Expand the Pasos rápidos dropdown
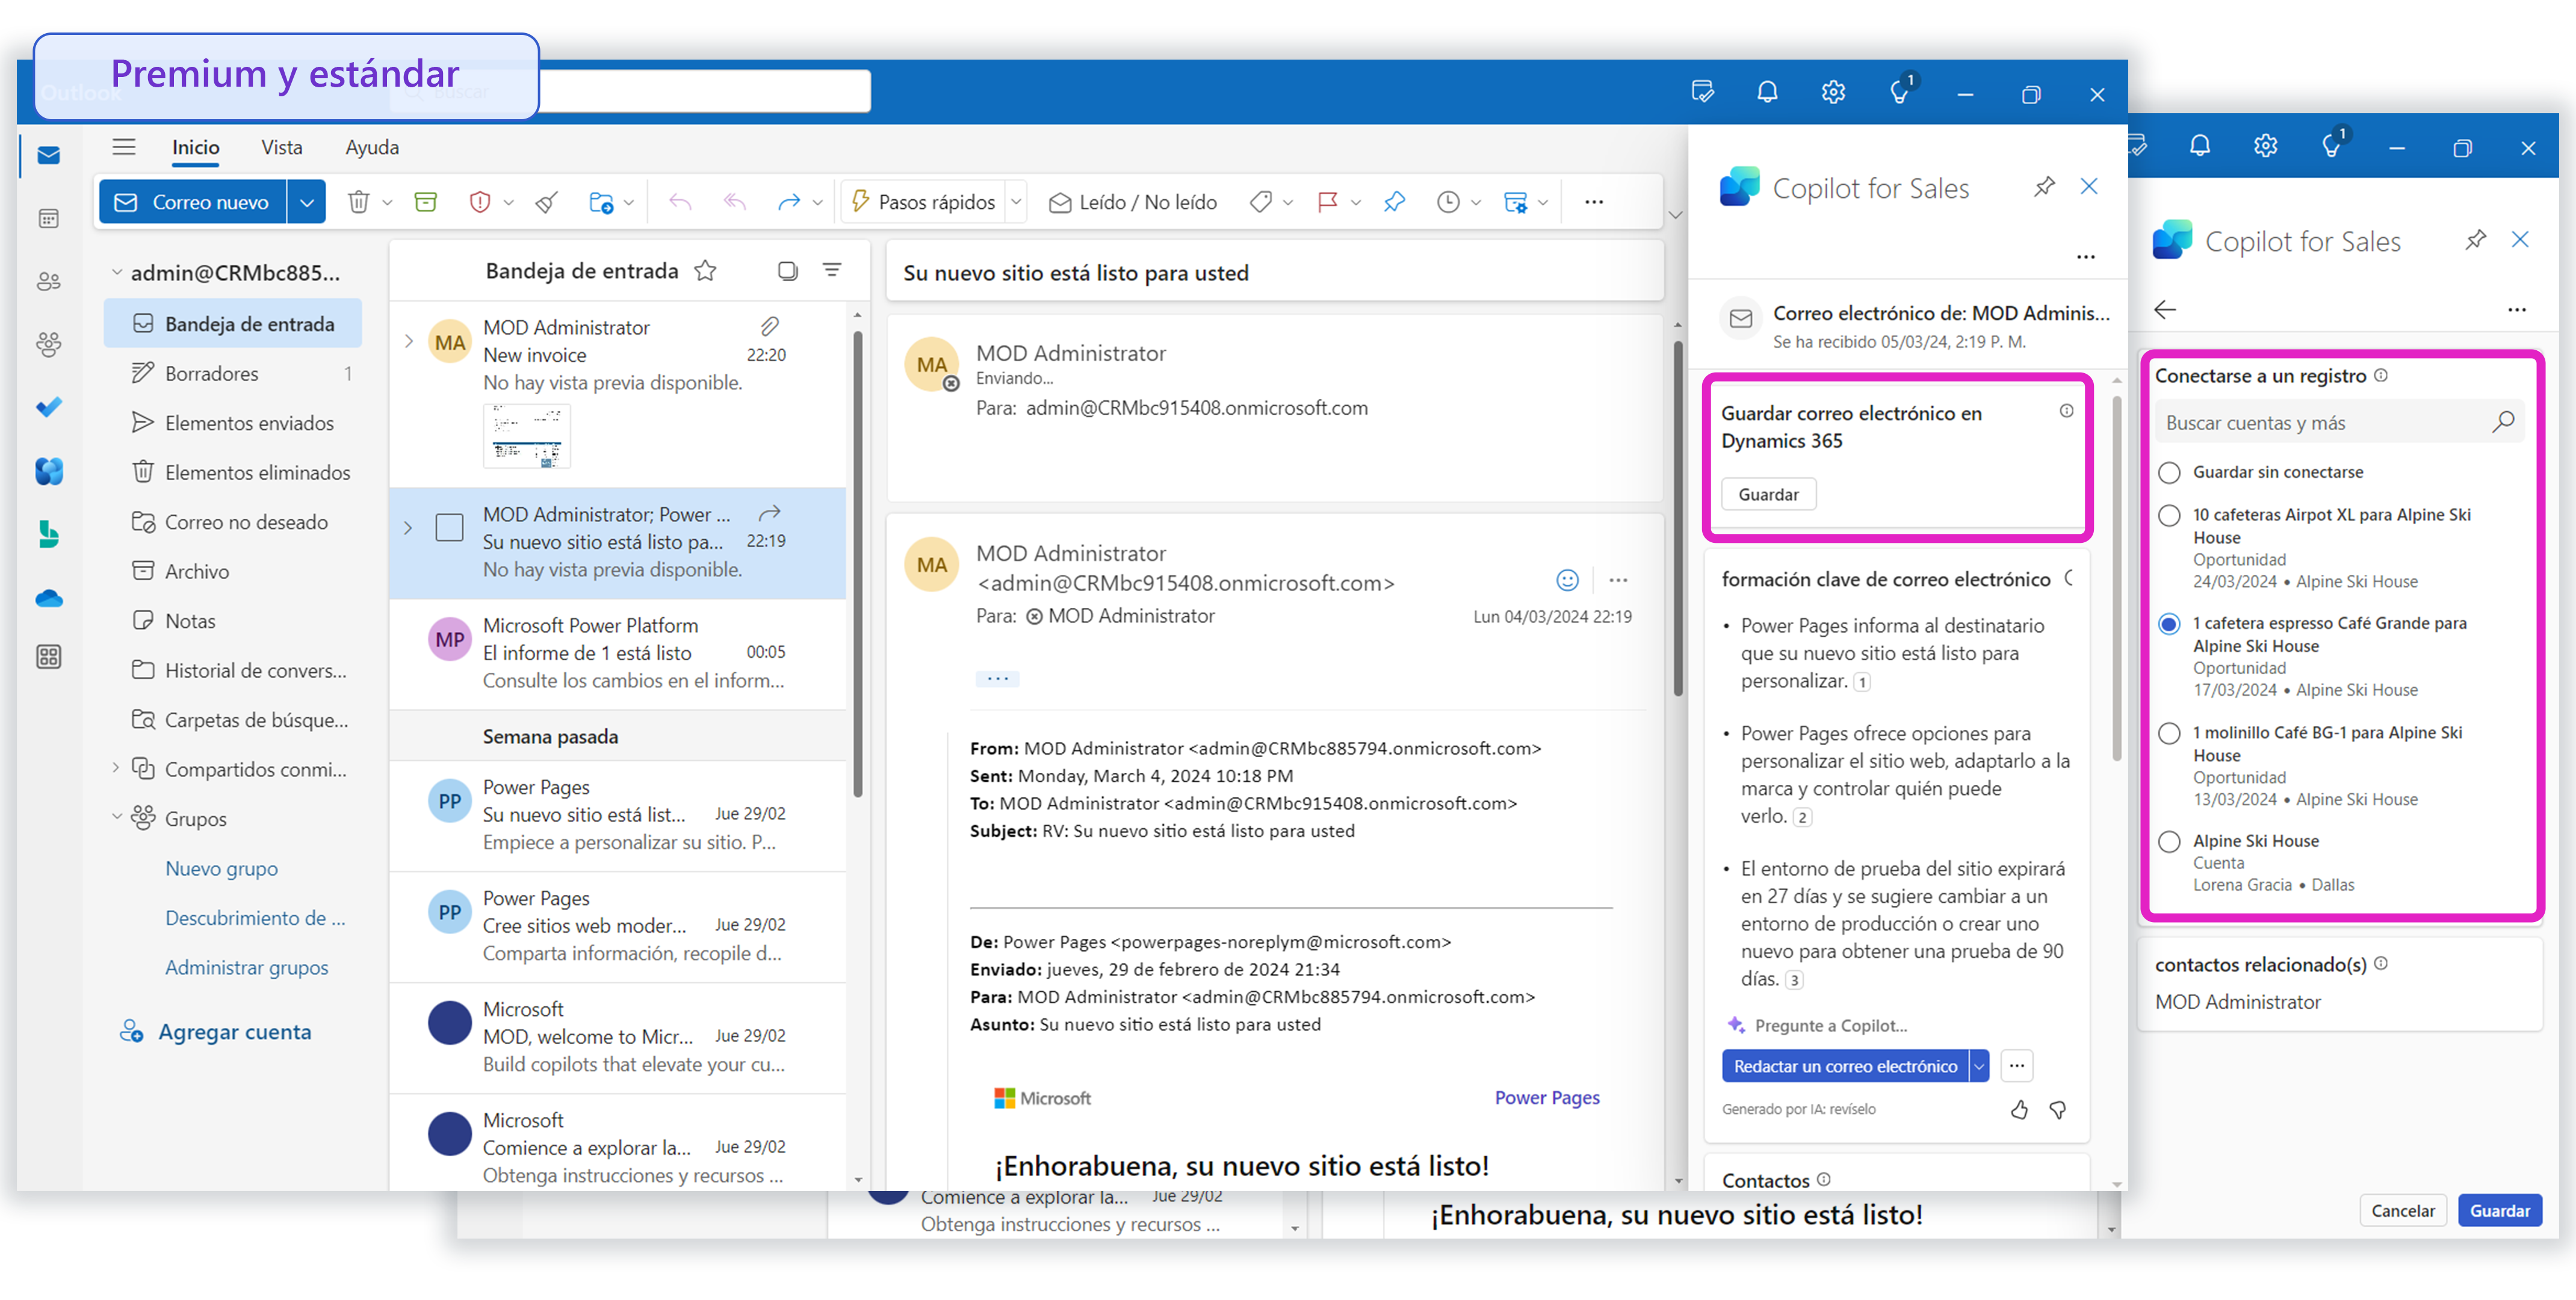 [x=1016, y=202]
